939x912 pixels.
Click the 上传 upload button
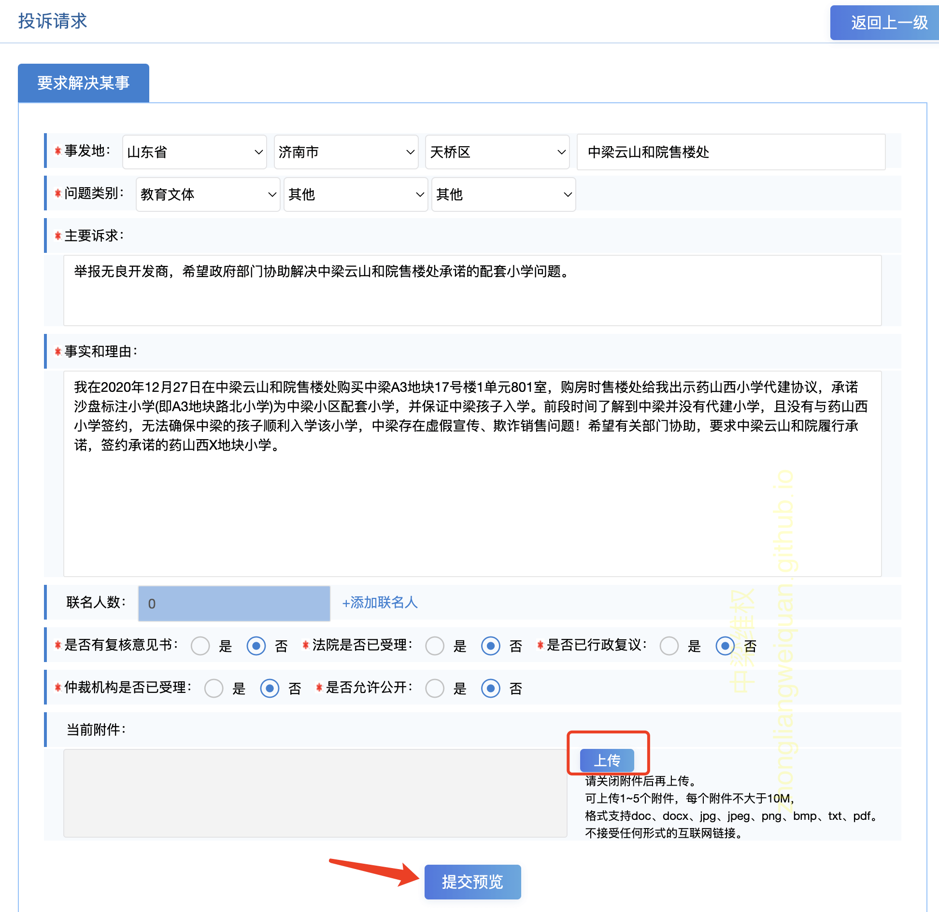coord(607,760)
